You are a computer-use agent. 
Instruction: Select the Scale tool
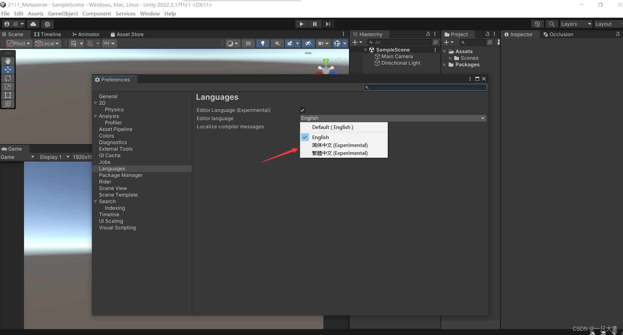pos(8,87)
